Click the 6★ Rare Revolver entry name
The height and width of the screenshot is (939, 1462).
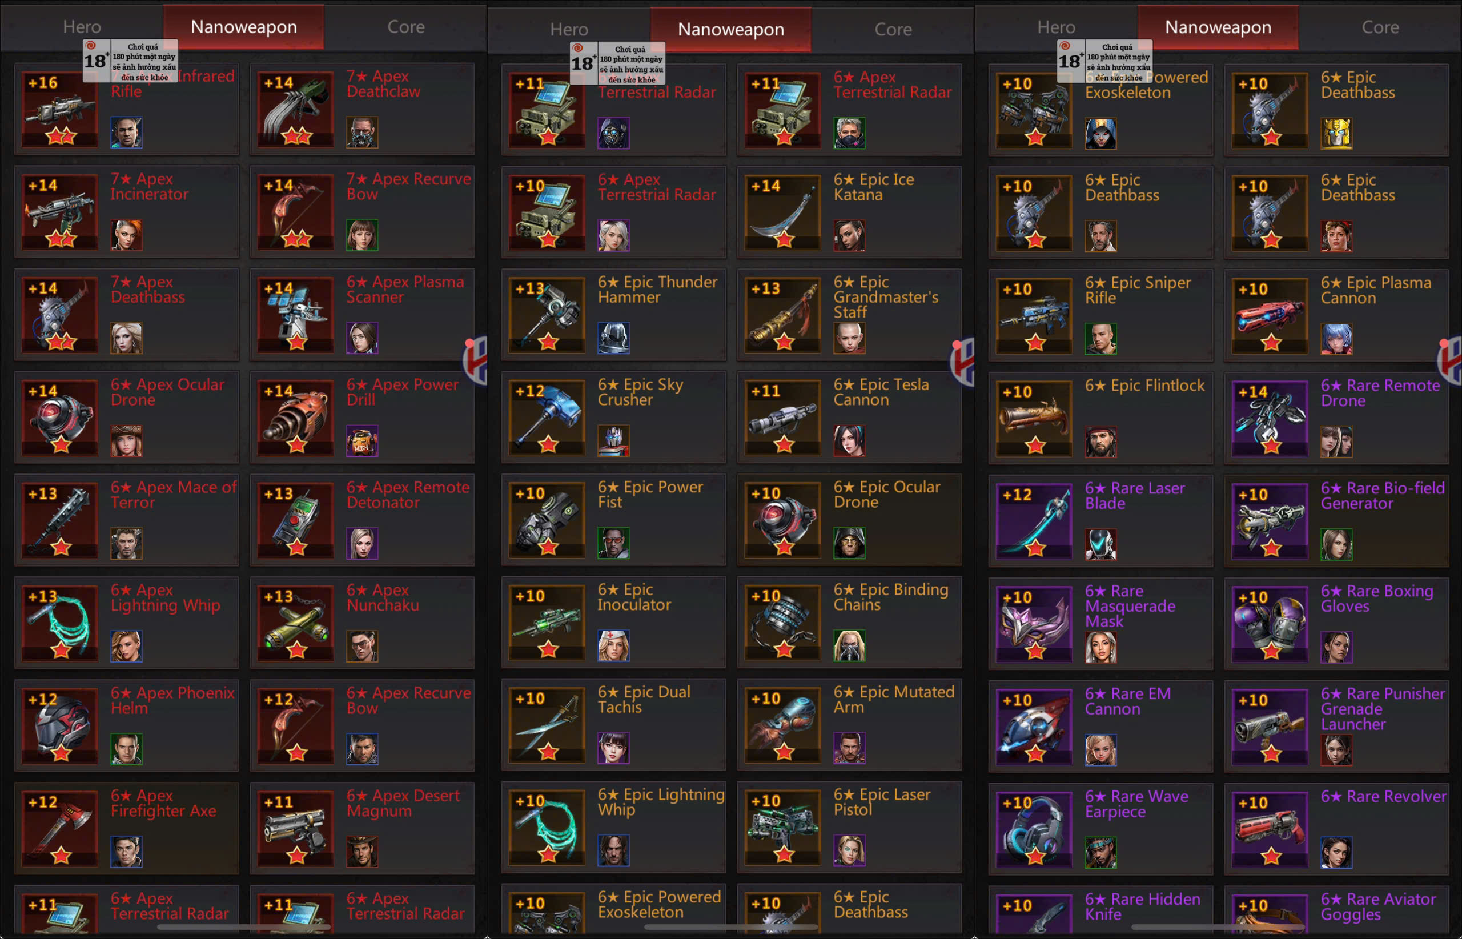(x=1383, y=796)
